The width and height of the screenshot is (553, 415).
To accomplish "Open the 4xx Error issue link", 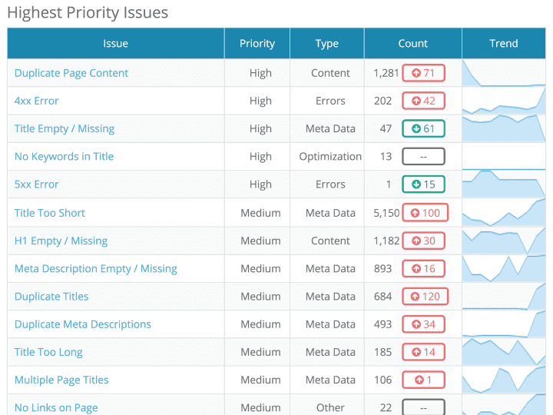I will coord(37,101).
